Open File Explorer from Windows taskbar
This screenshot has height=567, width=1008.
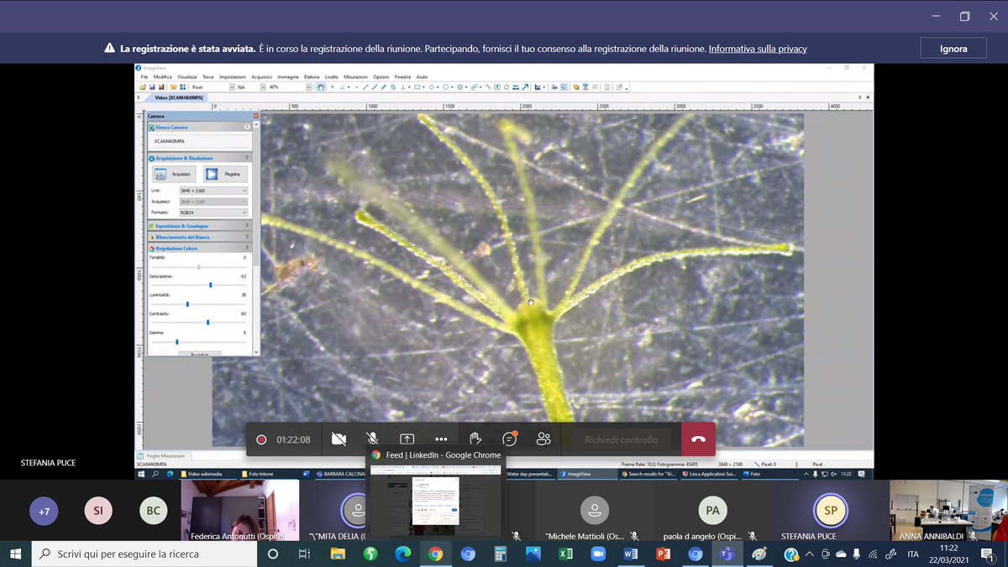pos(338,554)
